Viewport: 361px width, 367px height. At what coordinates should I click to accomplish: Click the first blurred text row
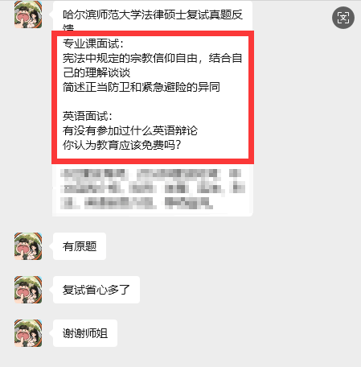[150, 173]
